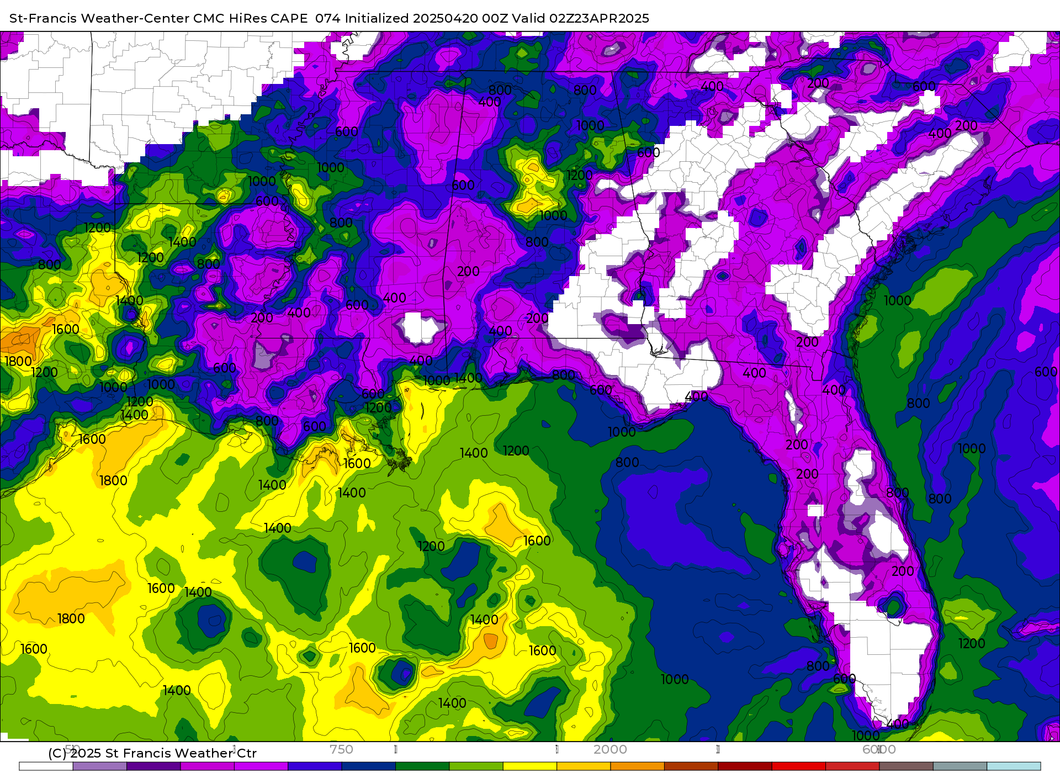
Task: Click the white swatch in the color bar
Action: [46, 766]
